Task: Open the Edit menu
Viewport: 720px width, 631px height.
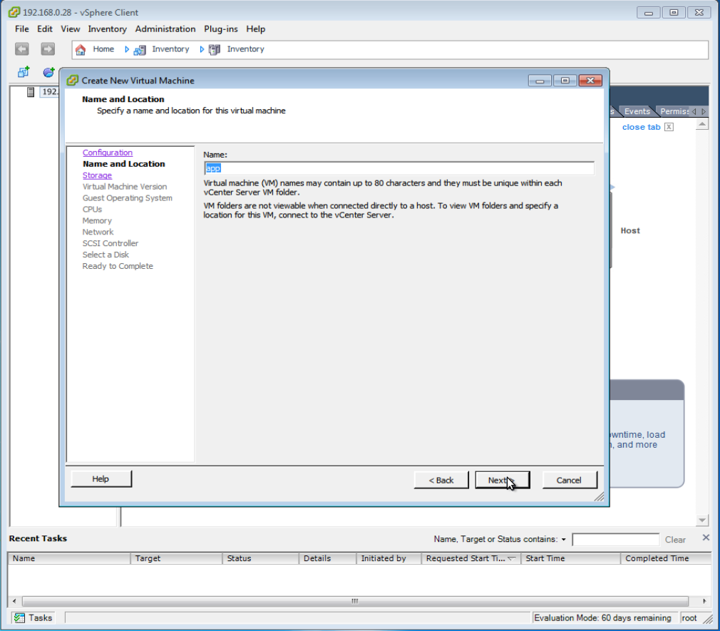Action: click(x=44, y=29)
